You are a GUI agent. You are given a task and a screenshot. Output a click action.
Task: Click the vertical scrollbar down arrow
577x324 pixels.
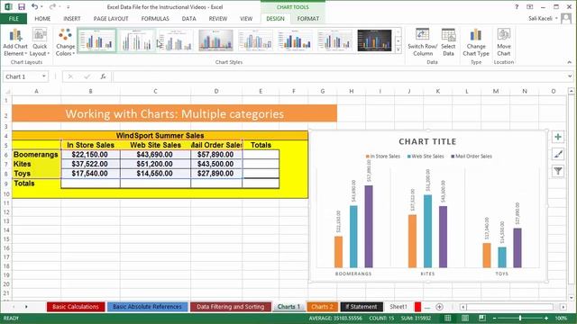pos(571,298)
